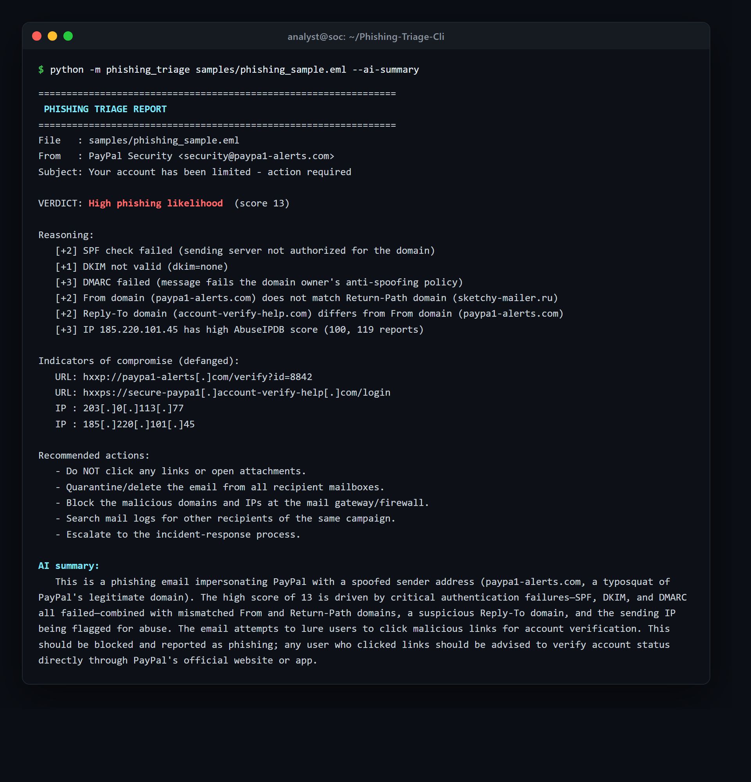The height and width of the screenshot is (782, 751).
Task: Click the 'Search mail logs' action line
Action: click(225, 519)
